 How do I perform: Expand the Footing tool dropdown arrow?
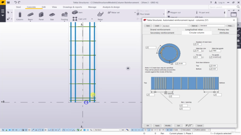64,21
